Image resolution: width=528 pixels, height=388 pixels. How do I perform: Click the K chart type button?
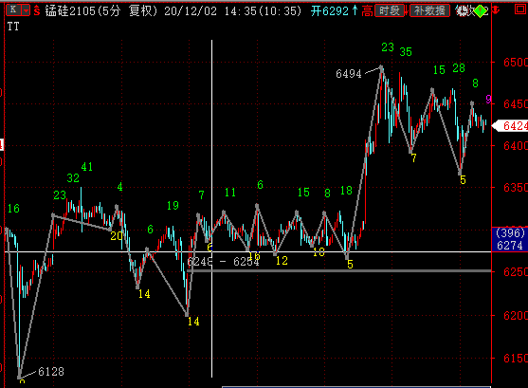[x=13, y=9]
